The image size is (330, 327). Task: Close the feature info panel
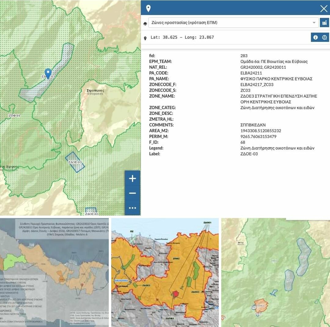point(324,9)
